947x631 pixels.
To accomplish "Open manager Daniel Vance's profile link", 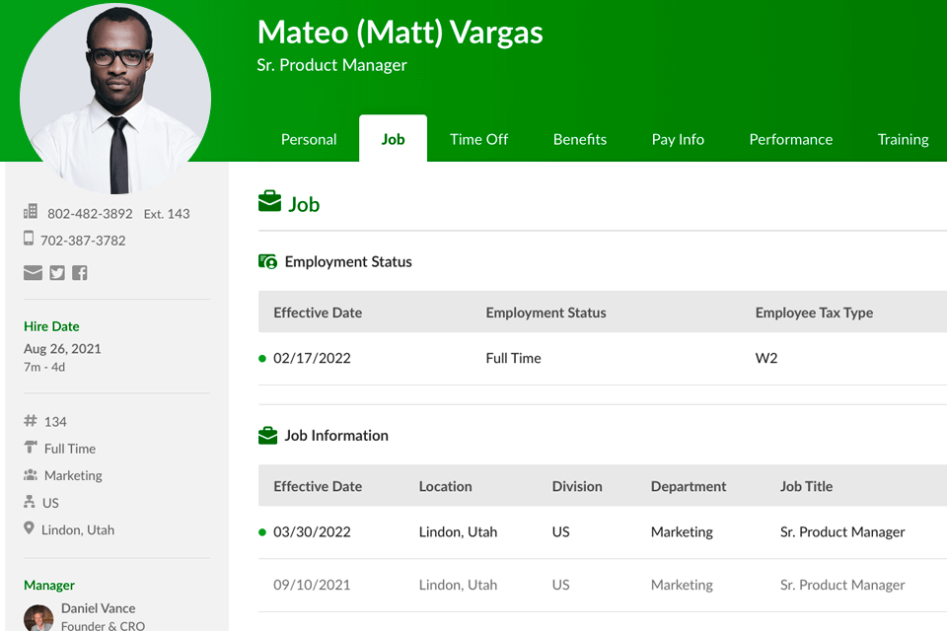I will click(x=98, y=608).
